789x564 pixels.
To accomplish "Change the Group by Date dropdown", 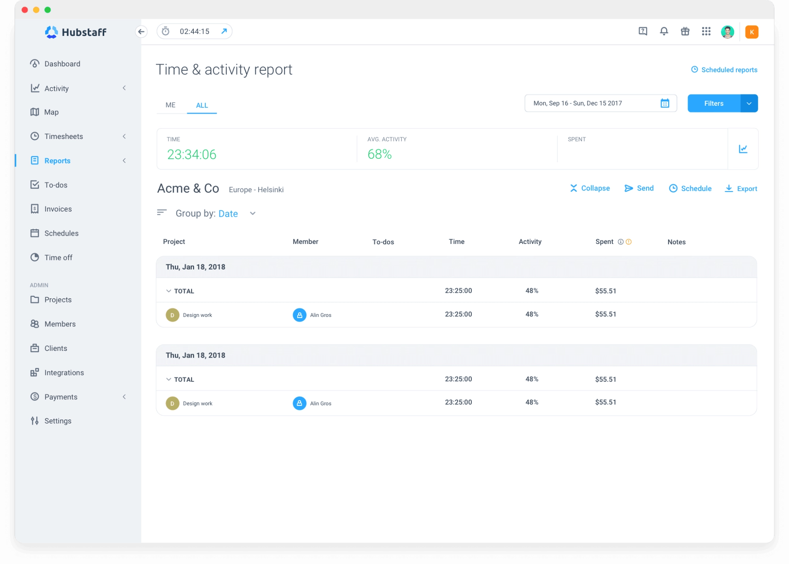I will [228, 213].
